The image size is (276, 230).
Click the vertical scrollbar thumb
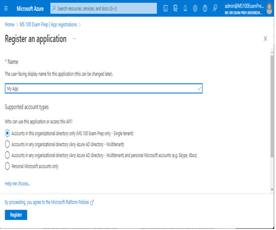click(x=272, y=106)
